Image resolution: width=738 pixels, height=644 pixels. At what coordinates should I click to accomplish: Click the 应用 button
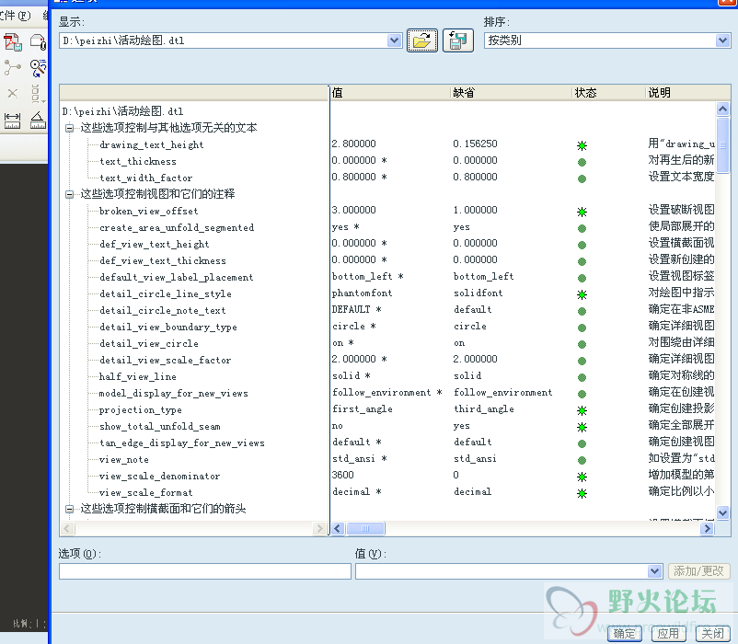tap(668, 634)
